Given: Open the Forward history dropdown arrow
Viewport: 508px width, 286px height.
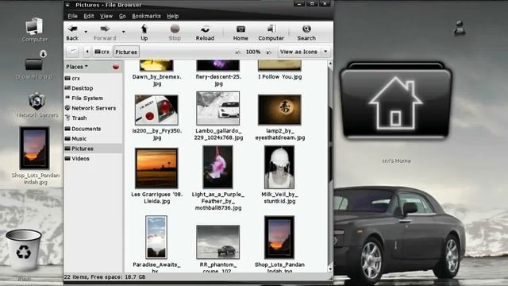Looking at the screenshot, I should [124, 32].
